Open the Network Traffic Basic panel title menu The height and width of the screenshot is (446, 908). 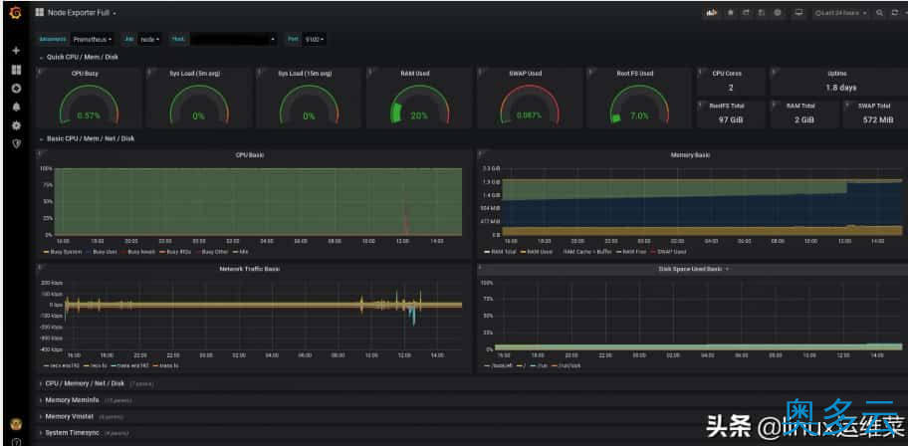coord(250,269)
